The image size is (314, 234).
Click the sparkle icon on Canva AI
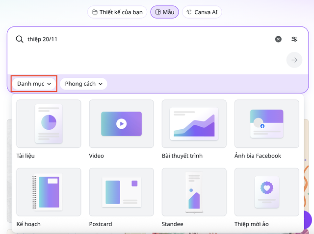pos(189,12)
